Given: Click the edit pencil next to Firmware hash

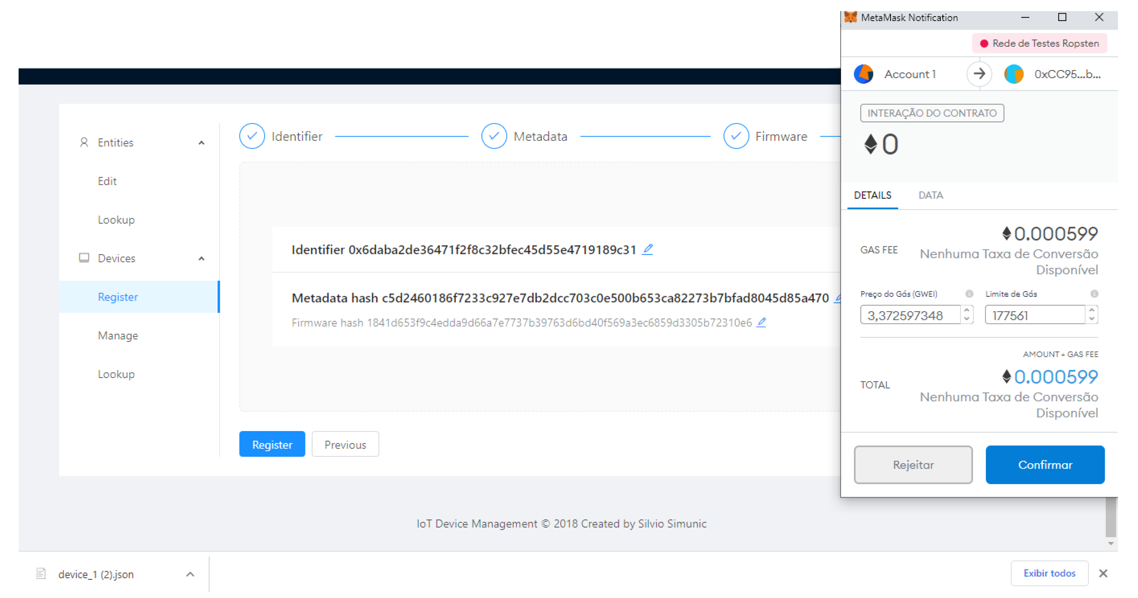Looking at the screenshot, I should click(761, 323).
